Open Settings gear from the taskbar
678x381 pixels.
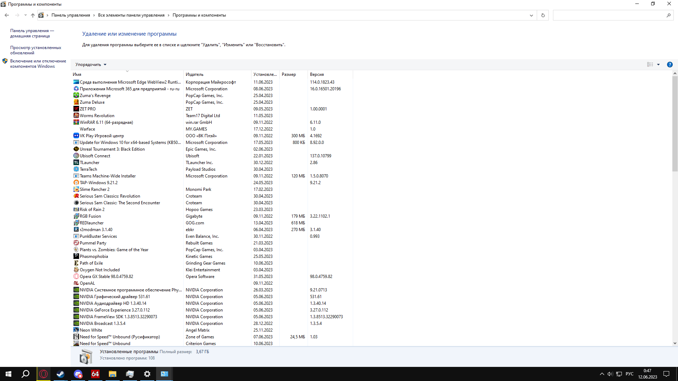(147, 374)
